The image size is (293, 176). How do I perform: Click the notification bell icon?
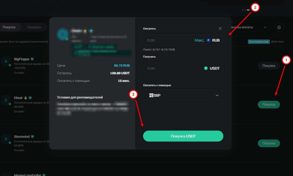click(279, 27)
